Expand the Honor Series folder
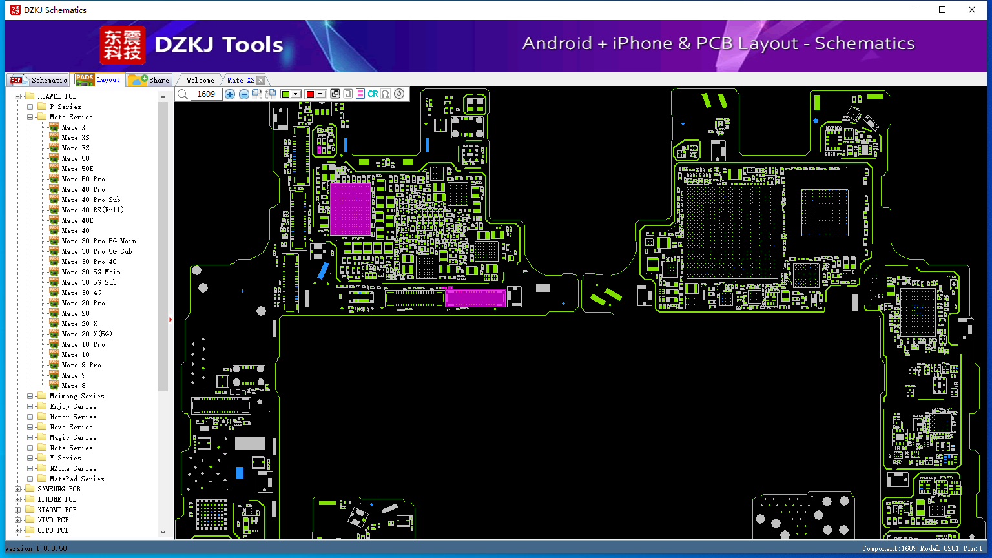This screenshot has height=558, width=992. click(30, 417)
